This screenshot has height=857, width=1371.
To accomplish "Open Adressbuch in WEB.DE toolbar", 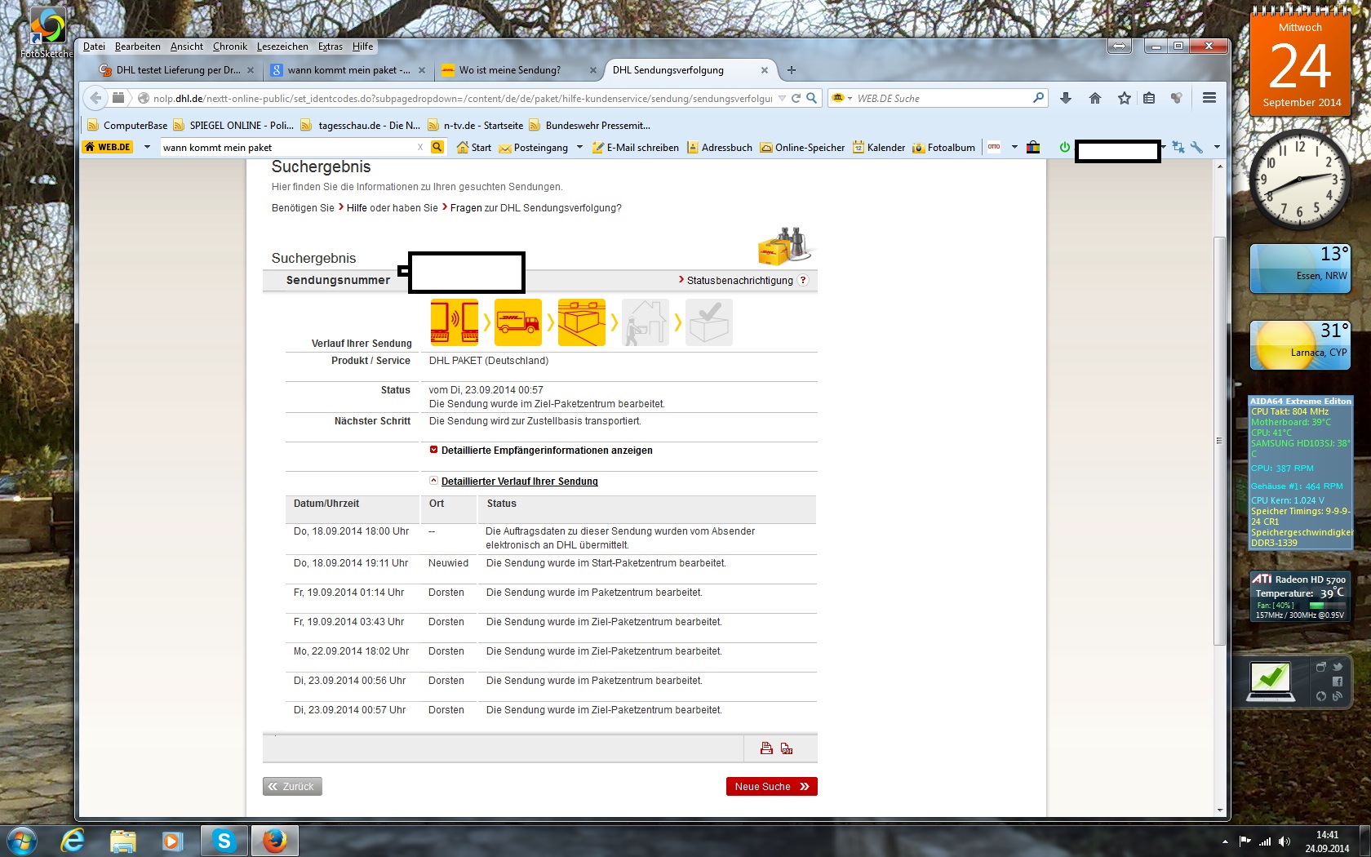I will click(720, 148).
